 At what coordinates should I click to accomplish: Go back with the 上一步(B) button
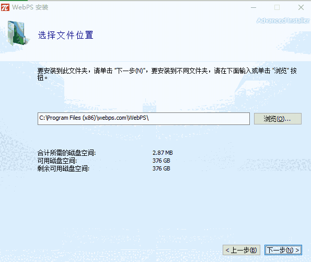point(241,250)
